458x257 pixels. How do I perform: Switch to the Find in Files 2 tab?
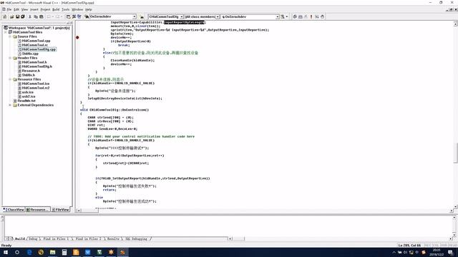(x=88, y=238)
